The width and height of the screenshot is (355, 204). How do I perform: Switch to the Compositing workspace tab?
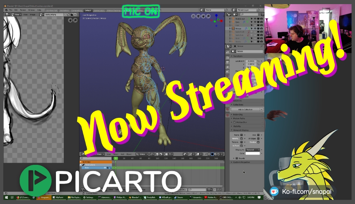(76, 10)
